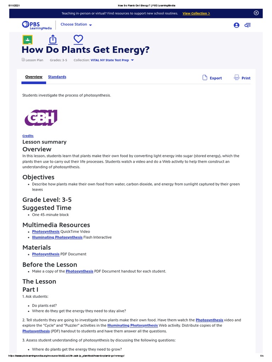Open the Illuminating Photosynthesis Flash Interactive link

pos(57,238)
